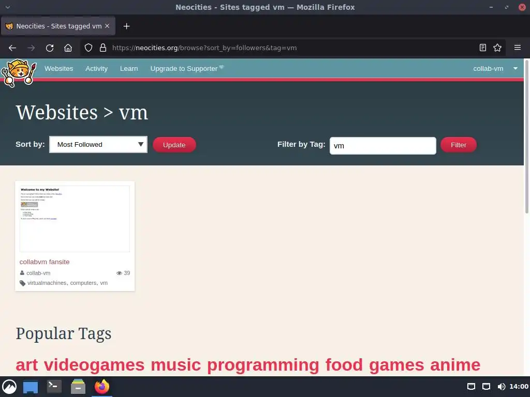Click the collab-vm author link on card
The height and width of the screenshot is (397, 530).
(38, 273)
